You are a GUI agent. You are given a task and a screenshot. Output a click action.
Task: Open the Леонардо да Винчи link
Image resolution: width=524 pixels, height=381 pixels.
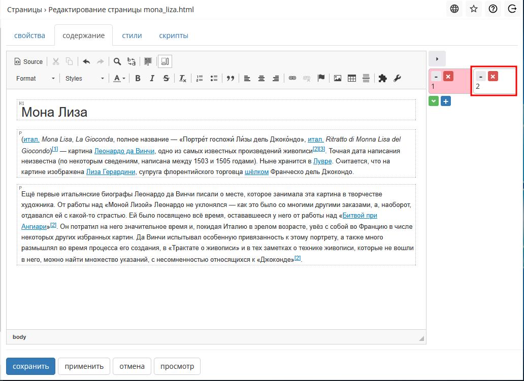(x=117, y=151)
